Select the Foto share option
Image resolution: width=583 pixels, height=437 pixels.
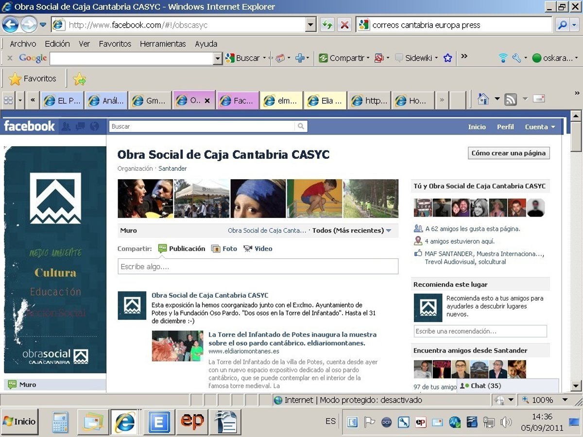(x=224, y=249)
